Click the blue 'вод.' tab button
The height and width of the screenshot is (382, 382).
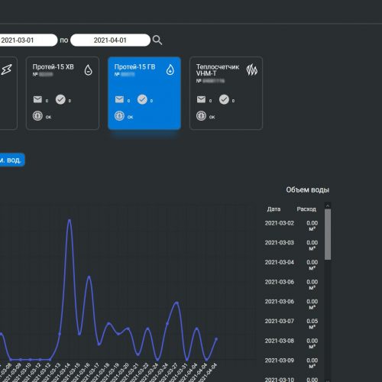click(x=12, y=160)
